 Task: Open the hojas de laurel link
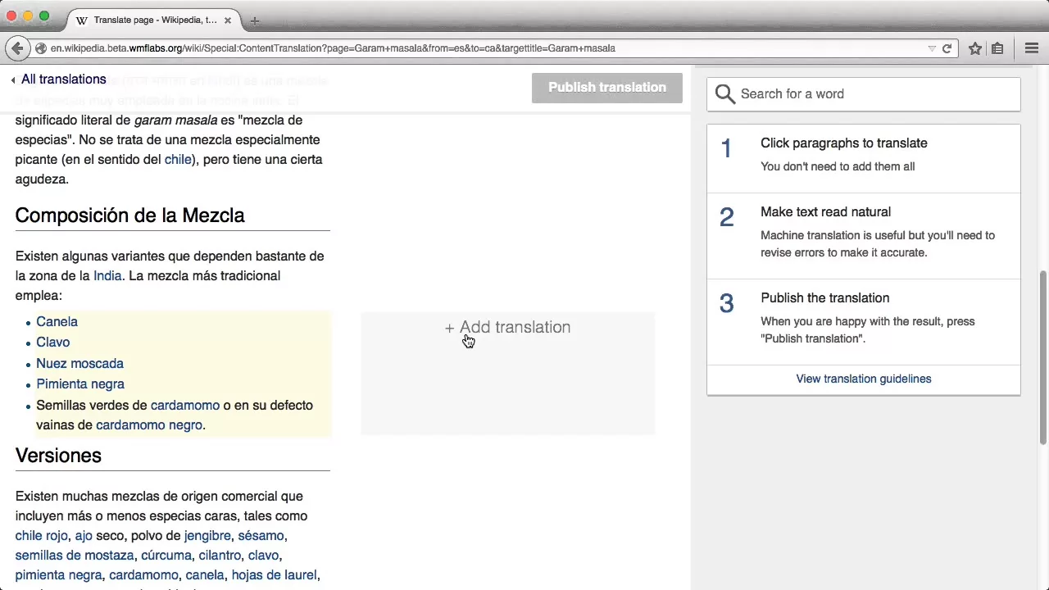point(274,575)
